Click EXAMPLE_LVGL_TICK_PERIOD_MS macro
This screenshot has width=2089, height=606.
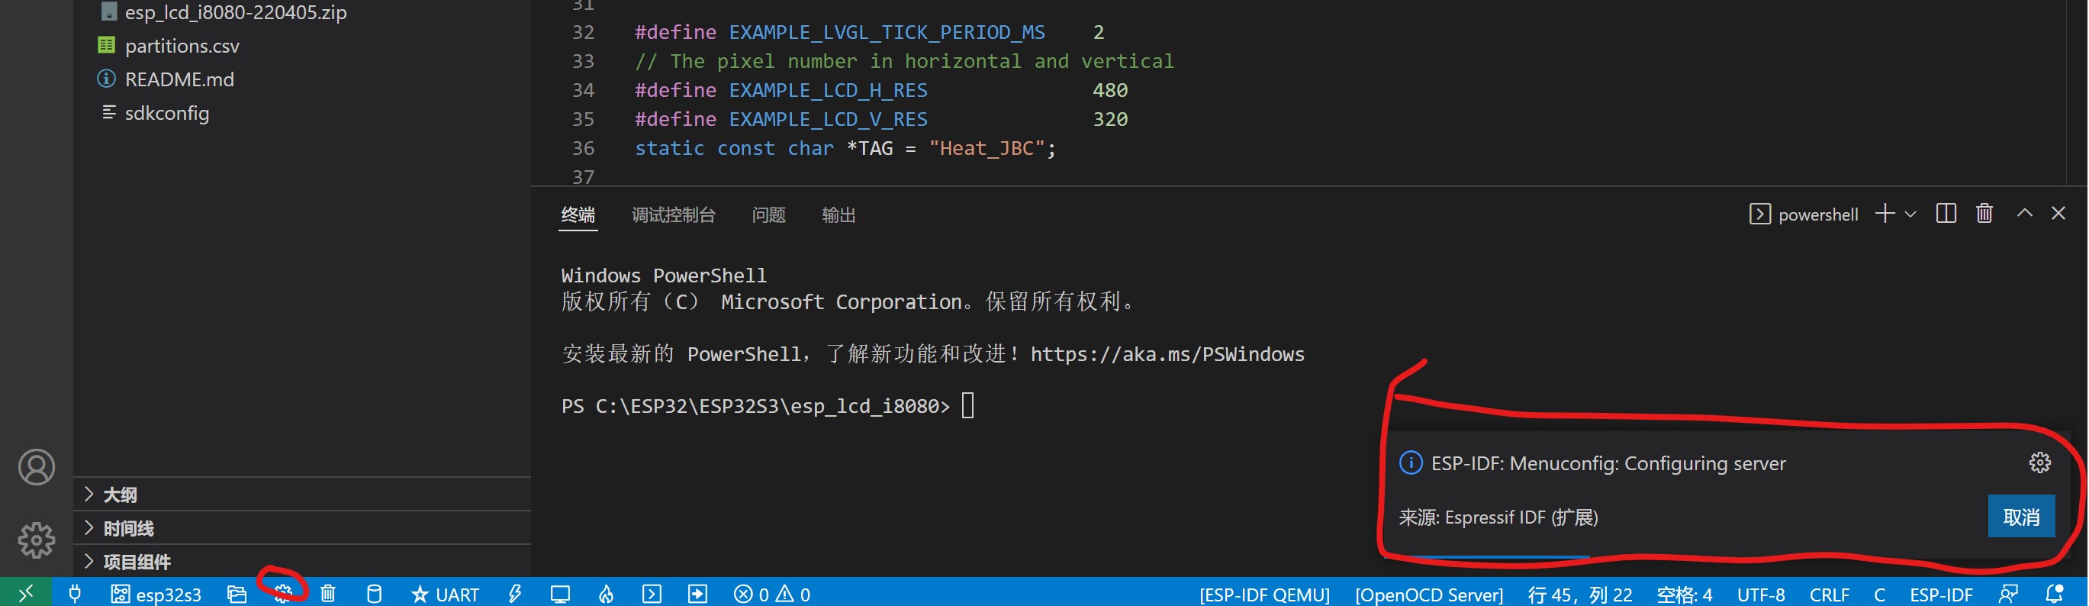(887, 33)
